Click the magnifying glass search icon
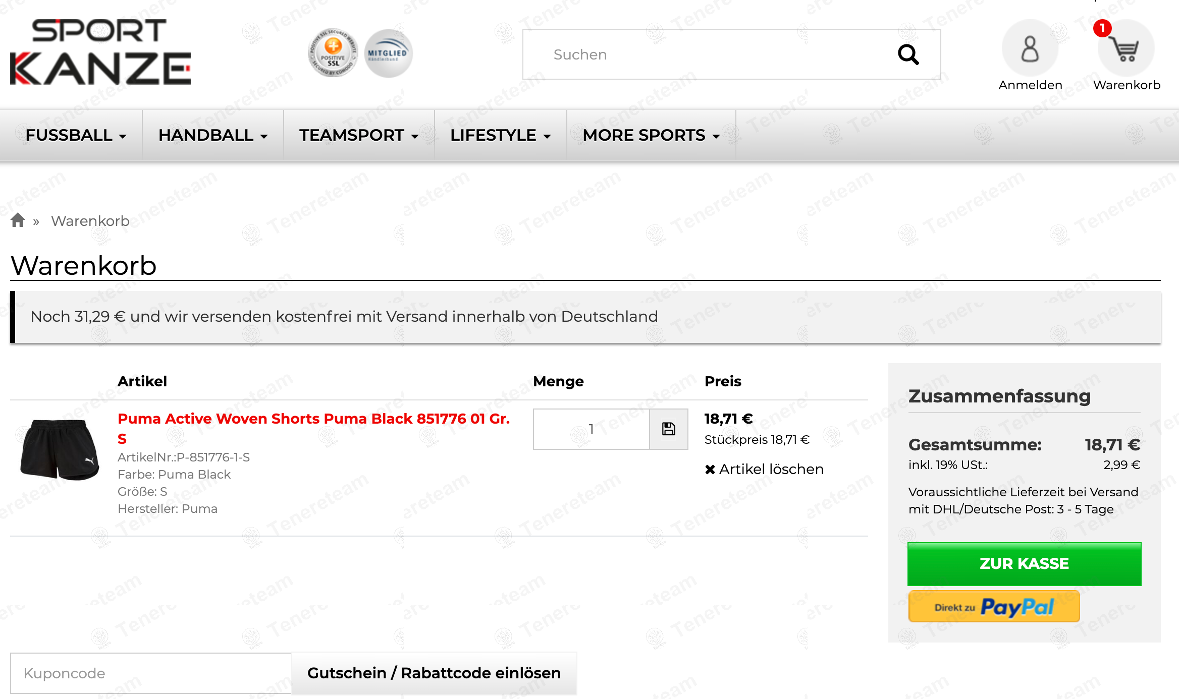 click(x=908, y=54)
